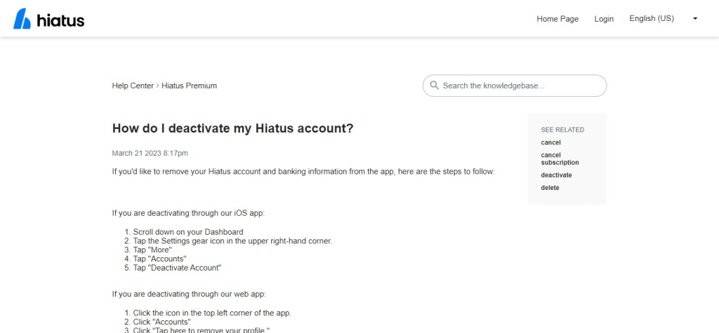Navigate to Help Center breadcrumb

pyautogui.click(x=133, y=86)
